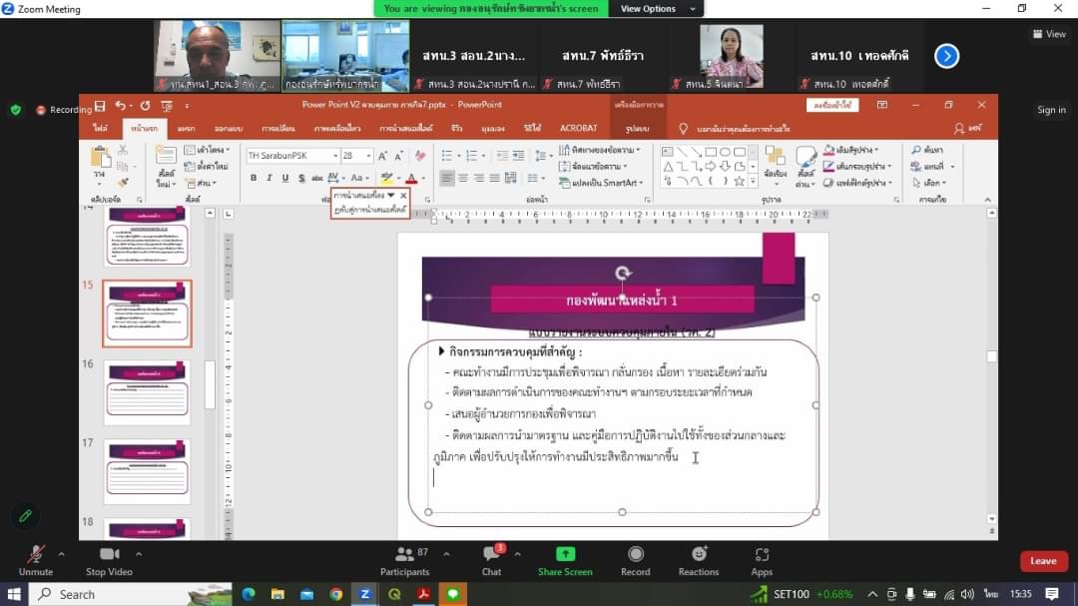Pick the rectangle shape in shapes gallery

click(x=711, y=152)
